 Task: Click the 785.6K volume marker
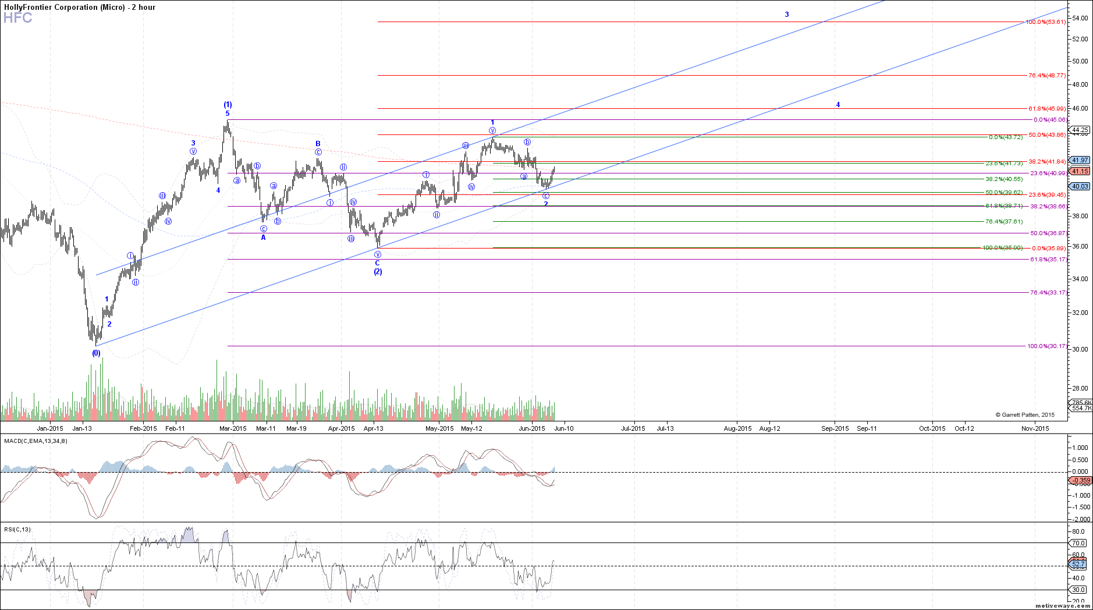1082,402
